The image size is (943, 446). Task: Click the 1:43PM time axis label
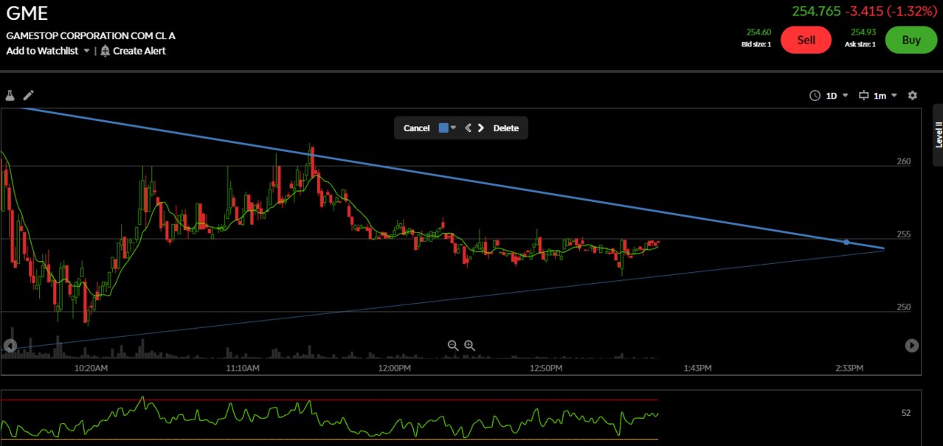[x=697, y=368]
